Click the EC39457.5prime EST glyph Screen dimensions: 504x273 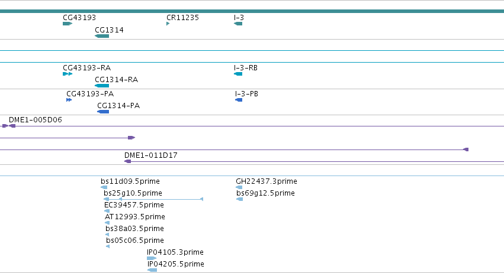(x=107, y=211)
